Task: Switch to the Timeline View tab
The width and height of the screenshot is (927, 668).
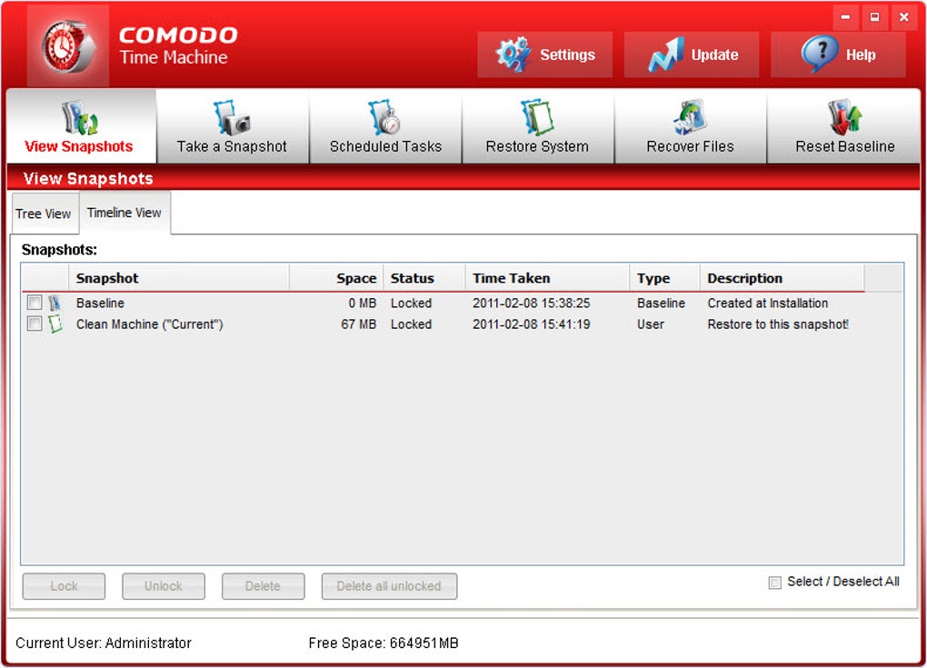Action: pyautogui.click(x=125, y=213)
